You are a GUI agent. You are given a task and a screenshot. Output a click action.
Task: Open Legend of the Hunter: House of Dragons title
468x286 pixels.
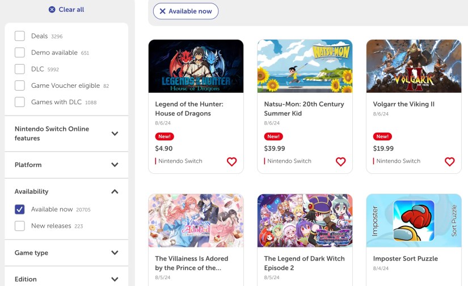tap(189, 109)
